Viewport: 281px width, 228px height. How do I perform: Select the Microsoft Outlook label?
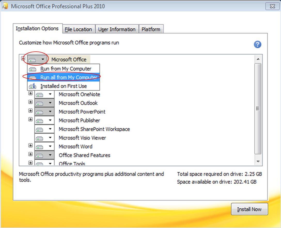78,103
